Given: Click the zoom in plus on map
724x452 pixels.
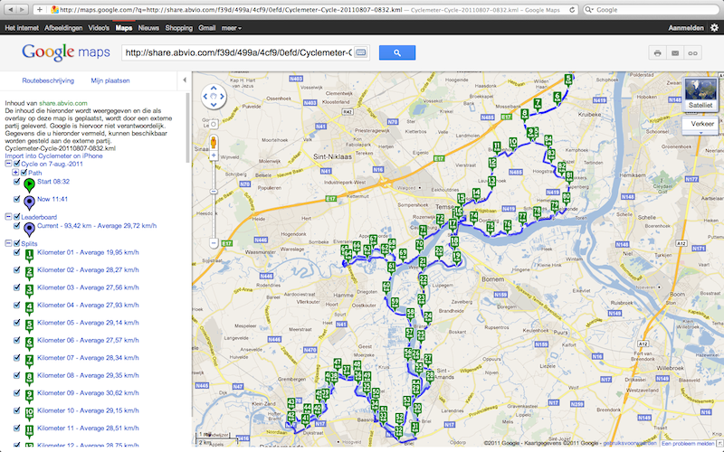Looking at the screenshot, I should point(214,155).
